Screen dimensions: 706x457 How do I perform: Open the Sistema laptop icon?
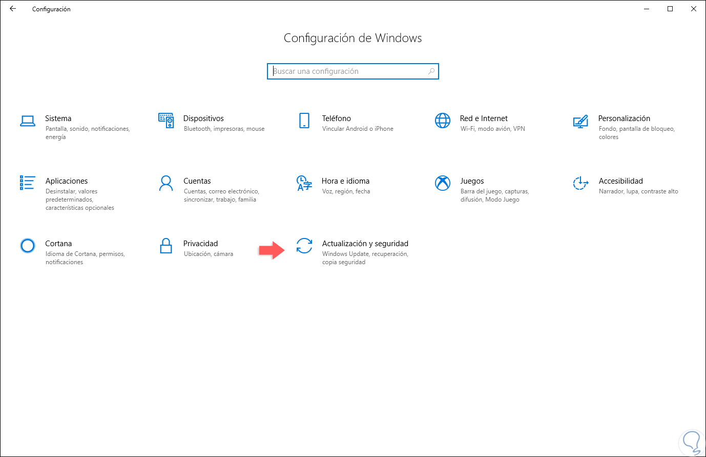[28, 121]
